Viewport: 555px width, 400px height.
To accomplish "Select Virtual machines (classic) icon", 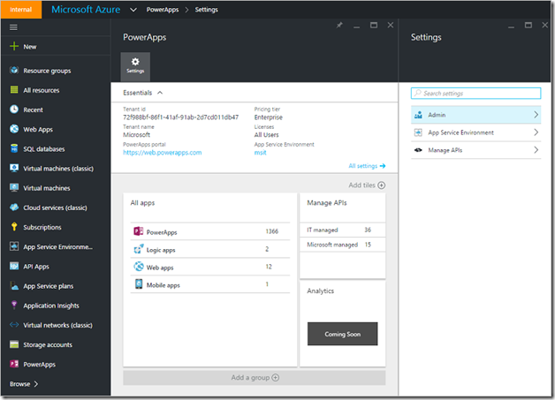I will 14,168.
